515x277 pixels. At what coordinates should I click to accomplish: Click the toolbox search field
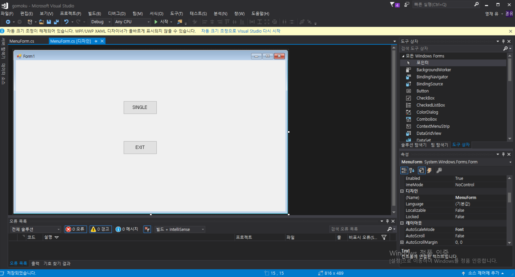(x=451, y=48)
